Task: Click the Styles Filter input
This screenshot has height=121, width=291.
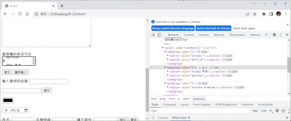Action: (x=200, y=110)
